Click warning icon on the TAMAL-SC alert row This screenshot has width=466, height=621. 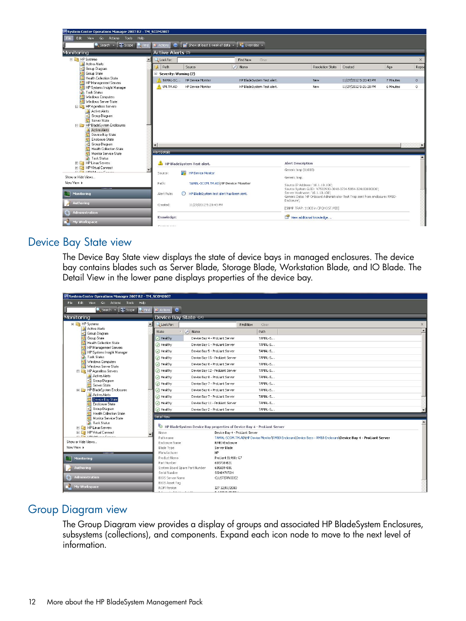159,80
